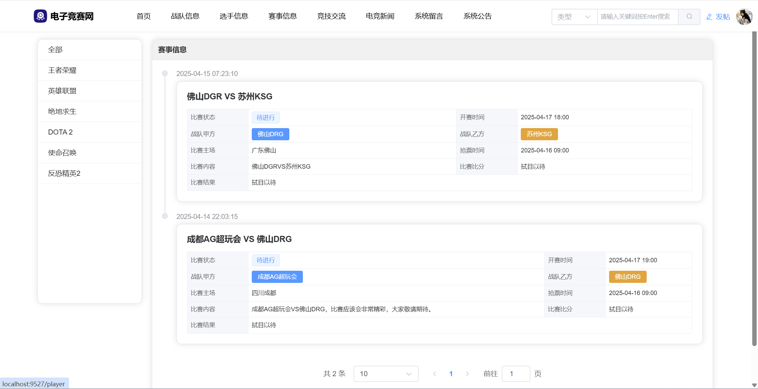Go to the previous page arrow
The height and width of the screenshot is (389, 758).
pos(434,374)
